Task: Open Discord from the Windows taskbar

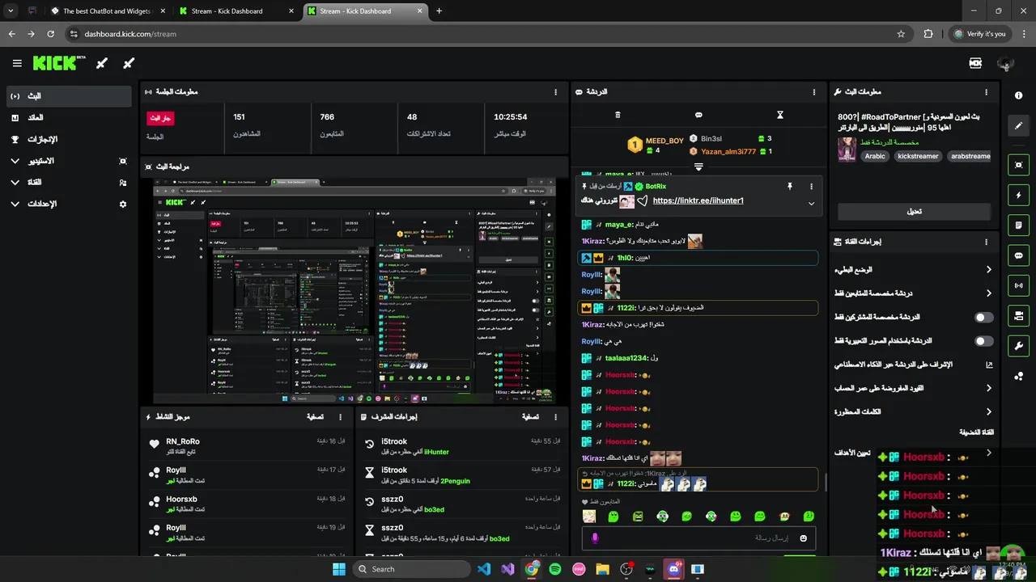Action: coord(674,569)
